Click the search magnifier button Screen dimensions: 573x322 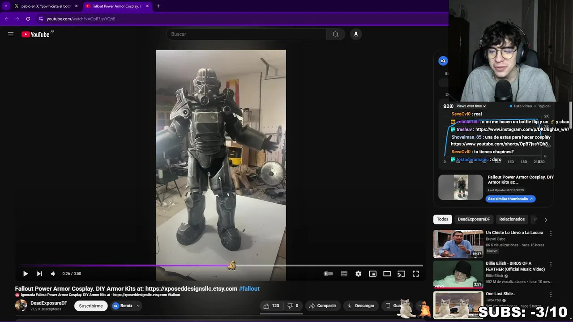(x=335, y=34)
